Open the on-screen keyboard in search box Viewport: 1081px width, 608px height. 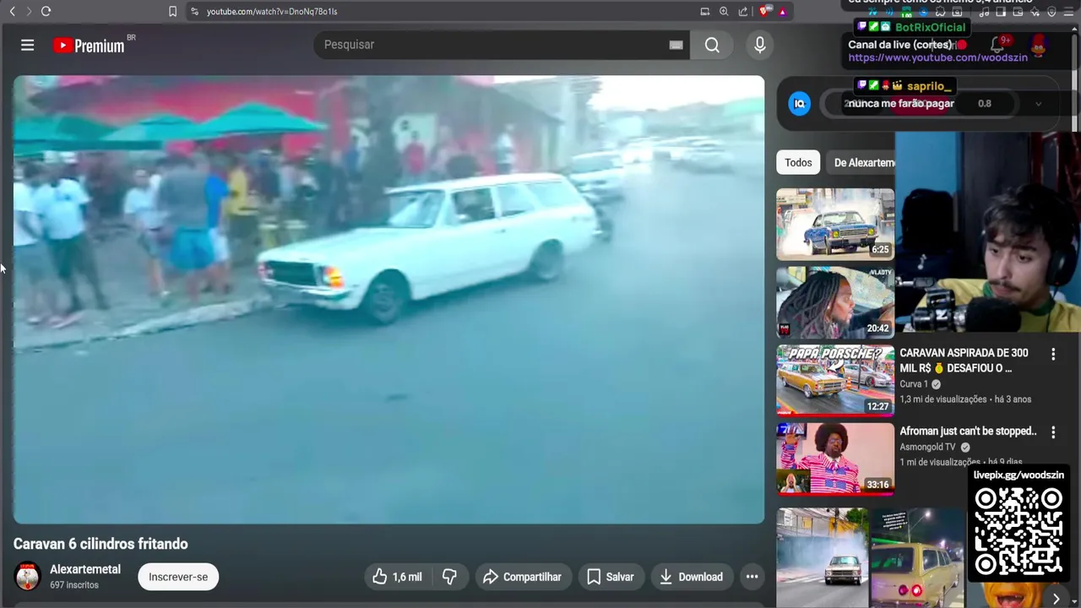(x=676, y=45)
